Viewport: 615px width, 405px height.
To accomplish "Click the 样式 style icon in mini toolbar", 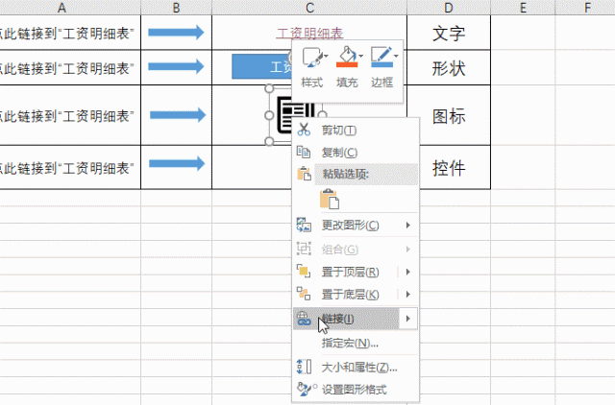I will [x=312, y=58].
